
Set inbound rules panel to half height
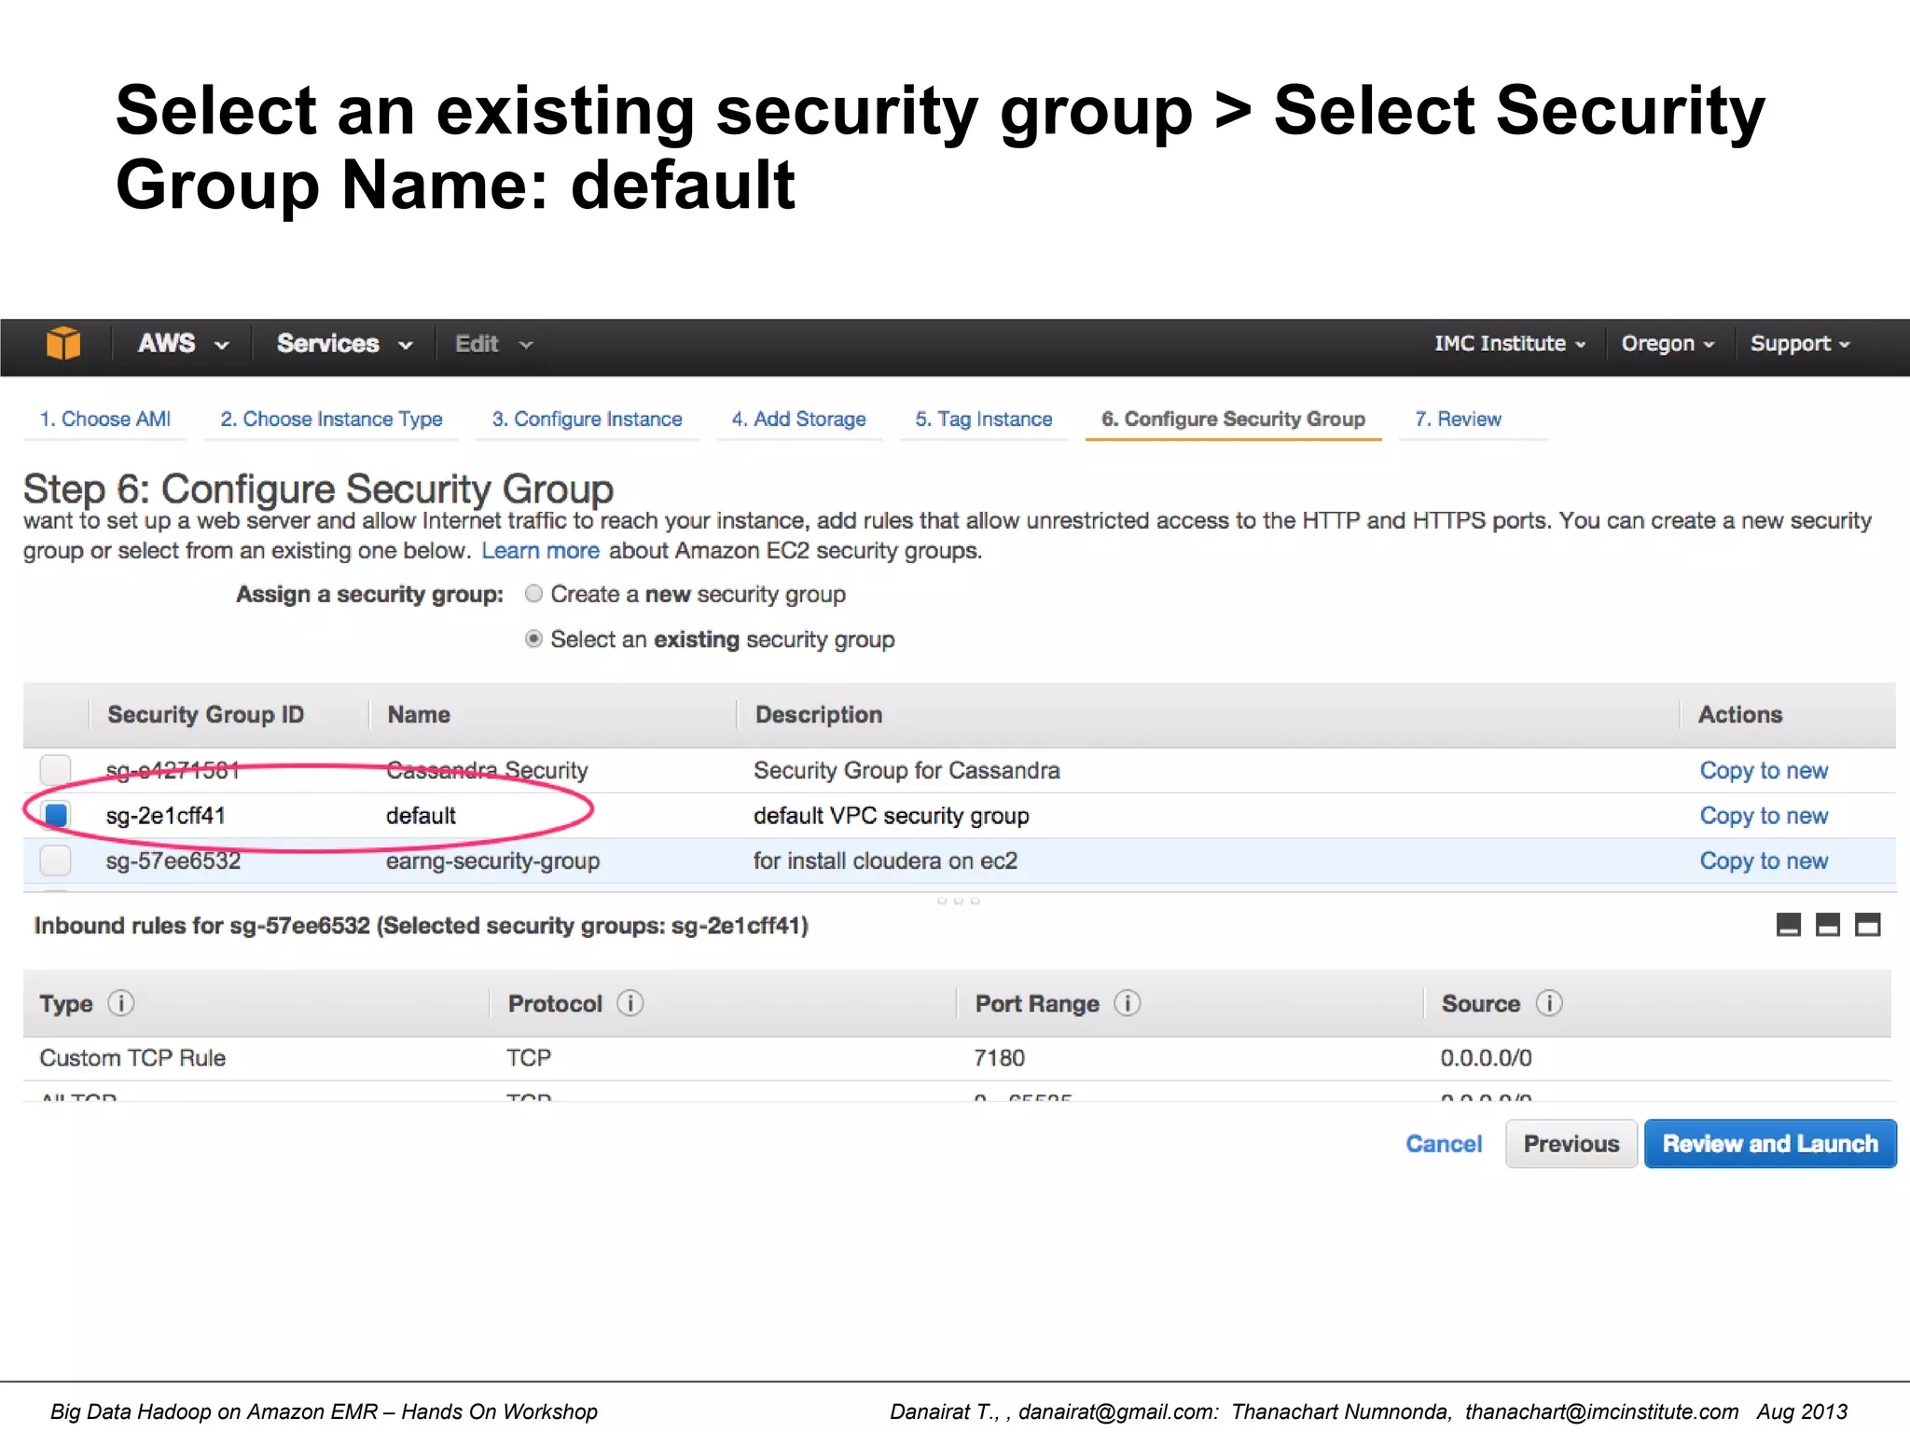tap(1828, 925)
